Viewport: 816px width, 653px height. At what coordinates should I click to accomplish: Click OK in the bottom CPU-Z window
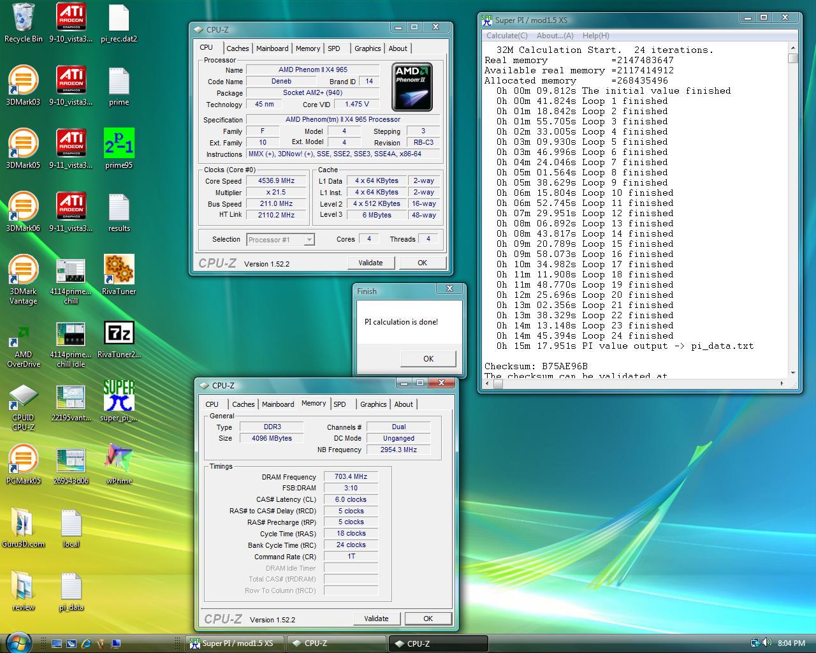click(x=428, y=619)
